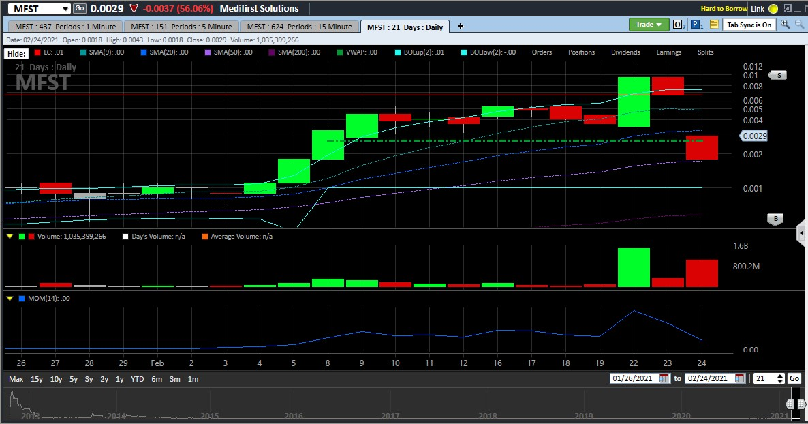Collapse the Volume panel with yellow triangle
This screenshot has height=424, width=808.
10,237
